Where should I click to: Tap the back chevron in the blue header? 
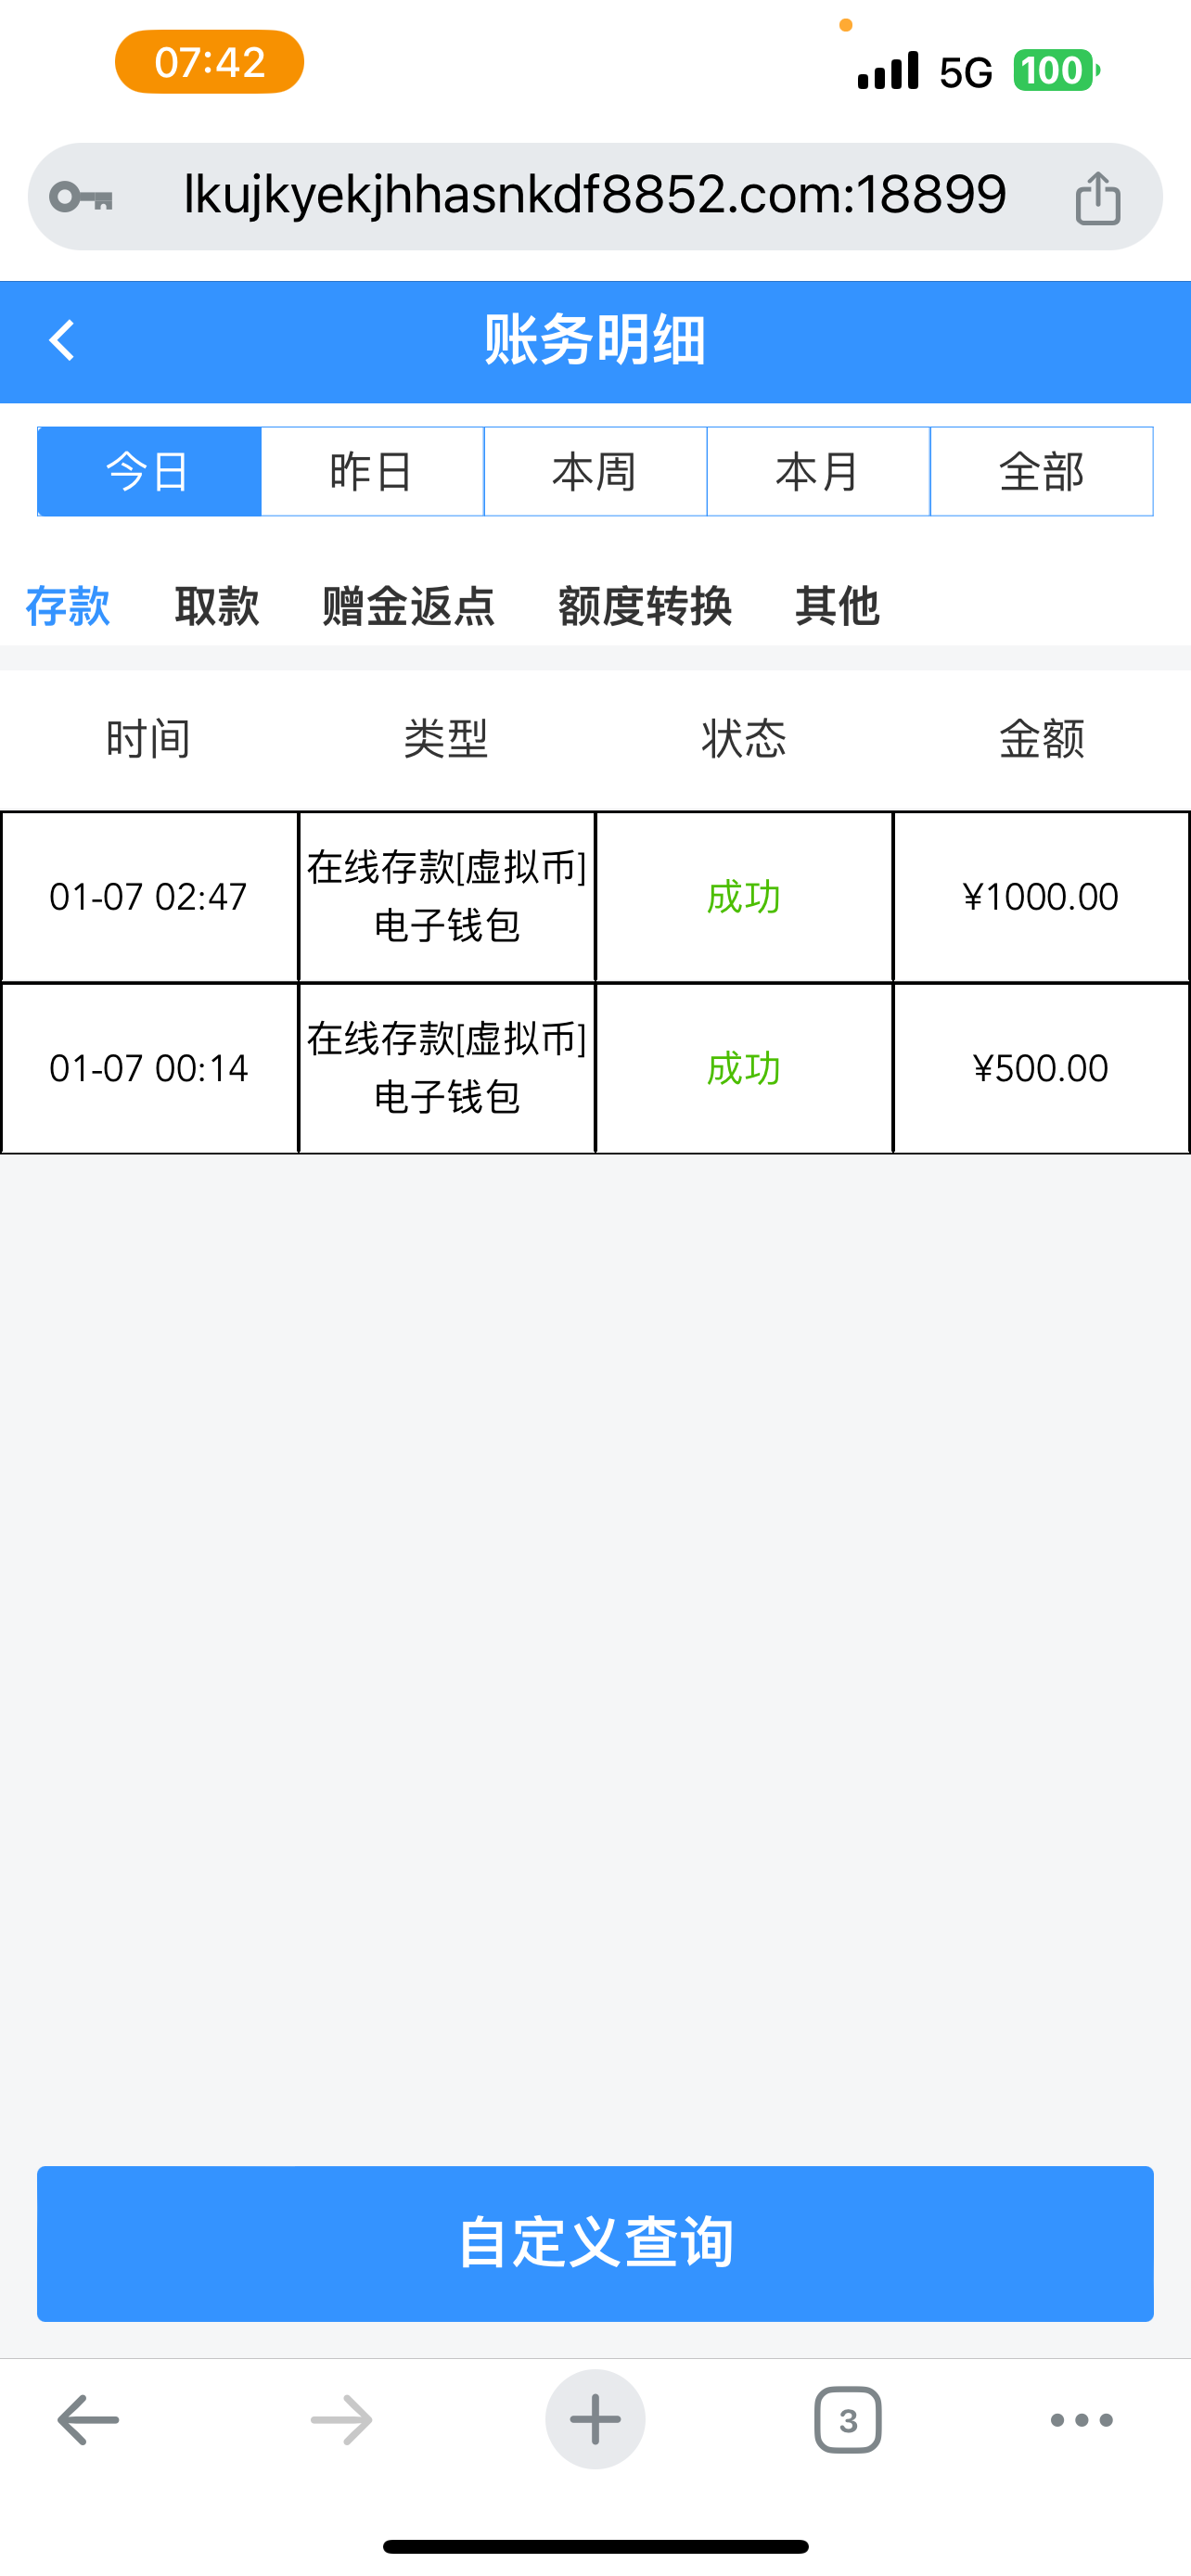click(62, 340)
